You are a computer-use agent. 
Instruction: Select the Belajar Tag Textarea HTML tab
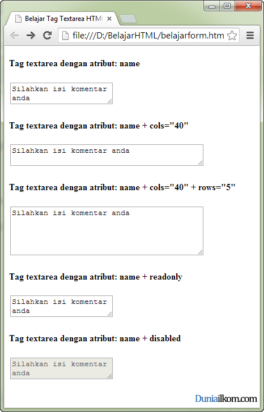coord(62,19)
